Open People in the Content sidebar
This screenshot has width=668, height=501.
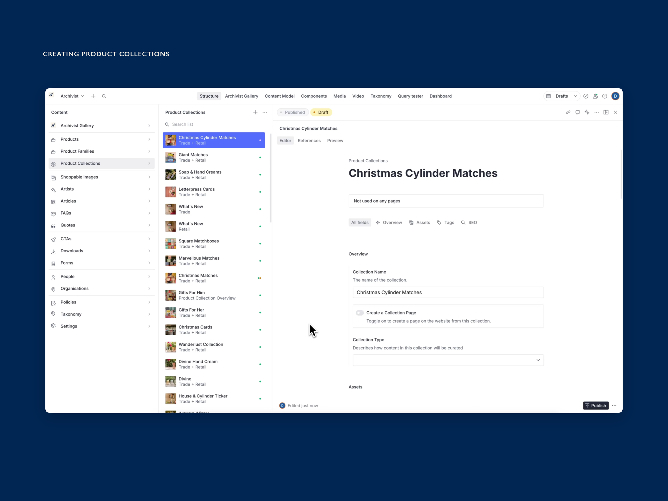point(102,277)
